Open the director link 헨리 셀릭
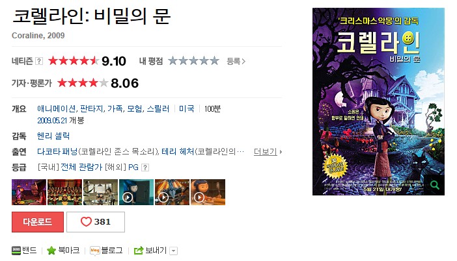 [53, 136]
